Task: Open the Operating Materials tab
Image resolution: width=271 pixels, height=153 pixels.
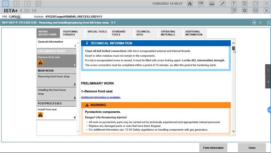Action: [171, 33]
